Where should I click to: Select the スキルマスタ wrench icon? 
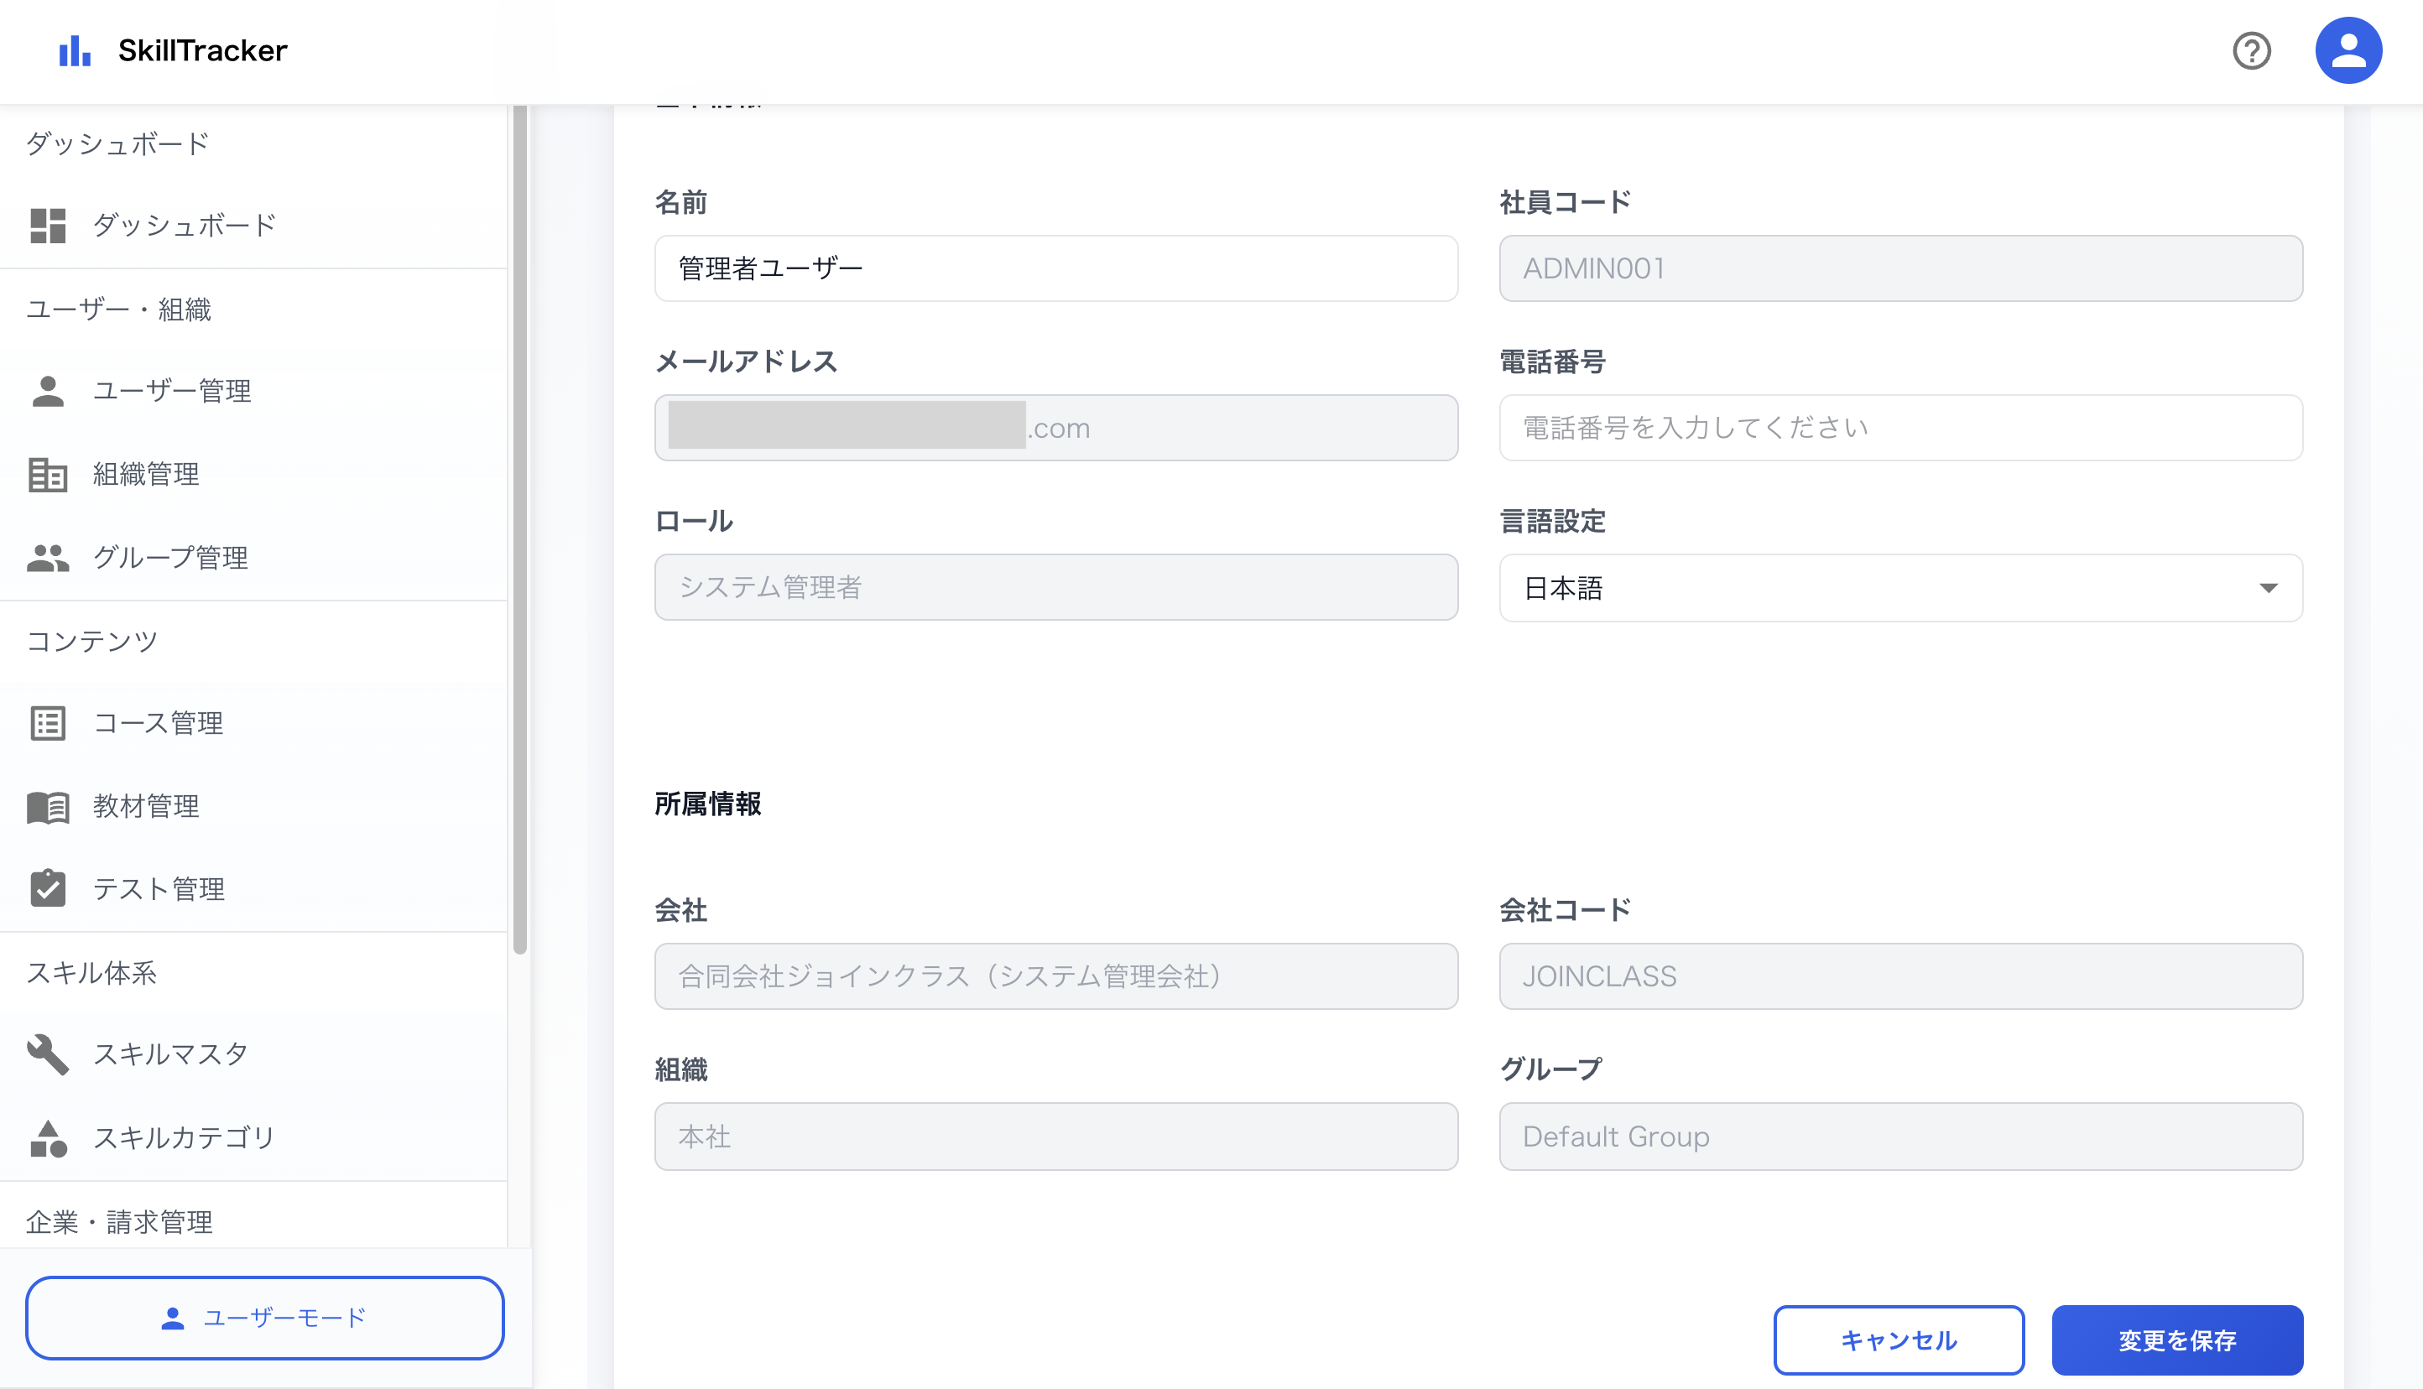pyautogui.click(x=48, y=1054)
